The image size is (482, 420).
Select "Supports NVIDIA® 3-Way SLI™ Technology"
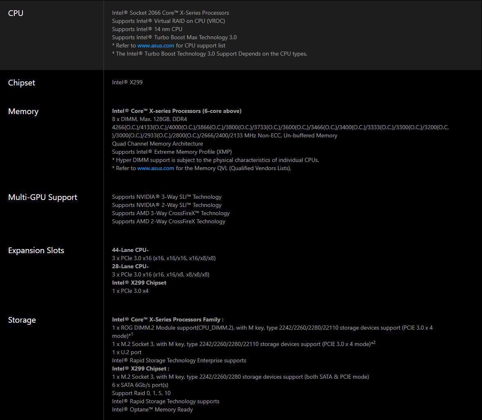167,197
